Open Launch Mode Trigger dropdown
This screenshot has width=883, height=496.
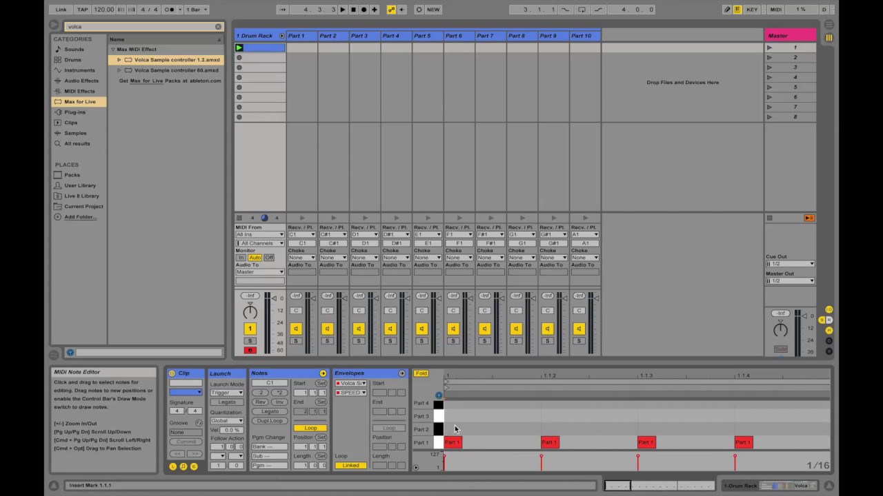point(227,393)
